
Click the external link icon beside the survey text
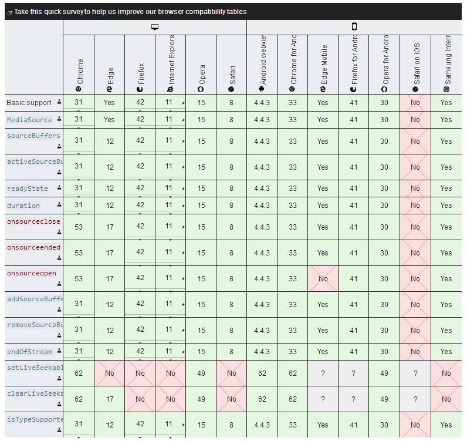(9, 13)
